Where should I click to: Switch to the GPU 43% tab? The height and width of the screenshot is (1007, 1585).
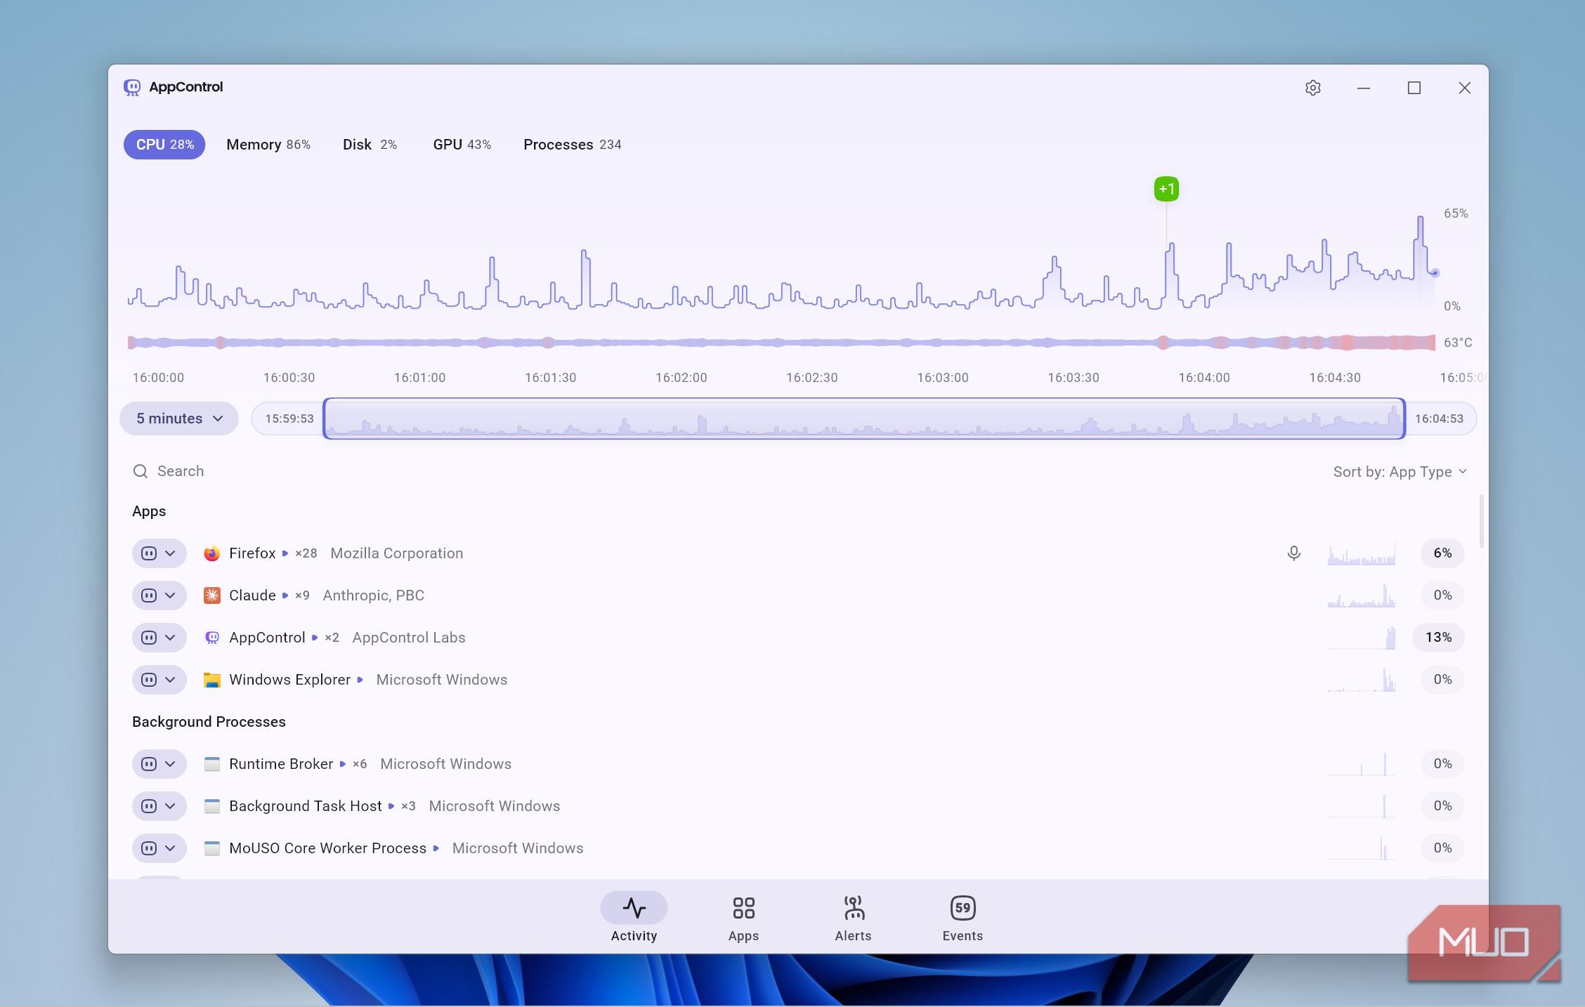[462, 145]
